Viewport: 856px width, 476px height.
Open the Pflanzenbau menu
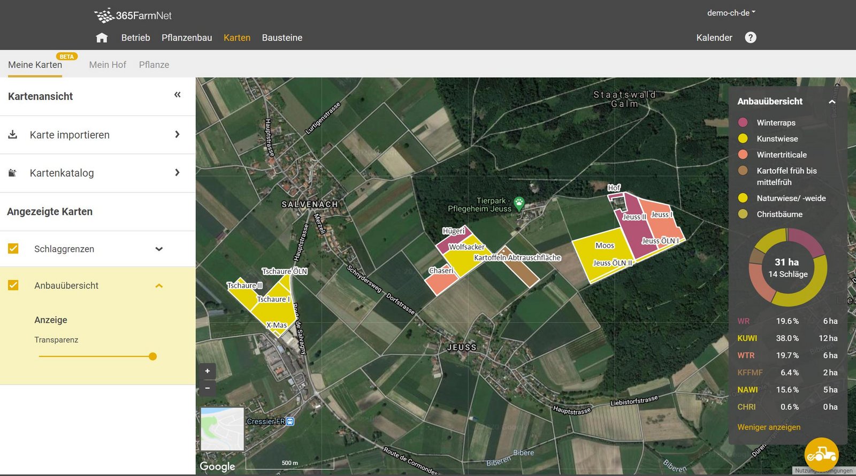click(x=187, y=37)
